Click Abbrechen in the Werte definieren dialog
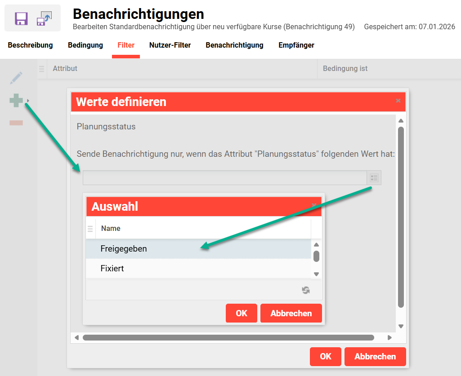Viewport: 461px width, 376px height. pos(375,357)
